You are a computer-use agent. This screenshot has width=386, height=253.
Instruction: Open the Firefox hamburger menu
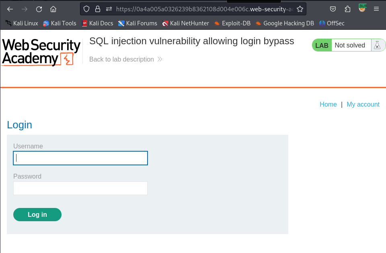pyautogui.click(x=376, y=9)
